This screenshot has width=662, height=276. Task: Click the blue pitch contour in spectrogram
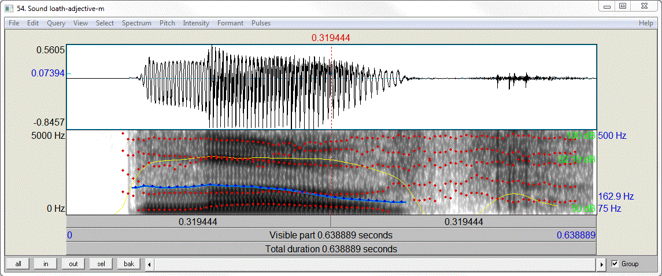tap(270, 187)
